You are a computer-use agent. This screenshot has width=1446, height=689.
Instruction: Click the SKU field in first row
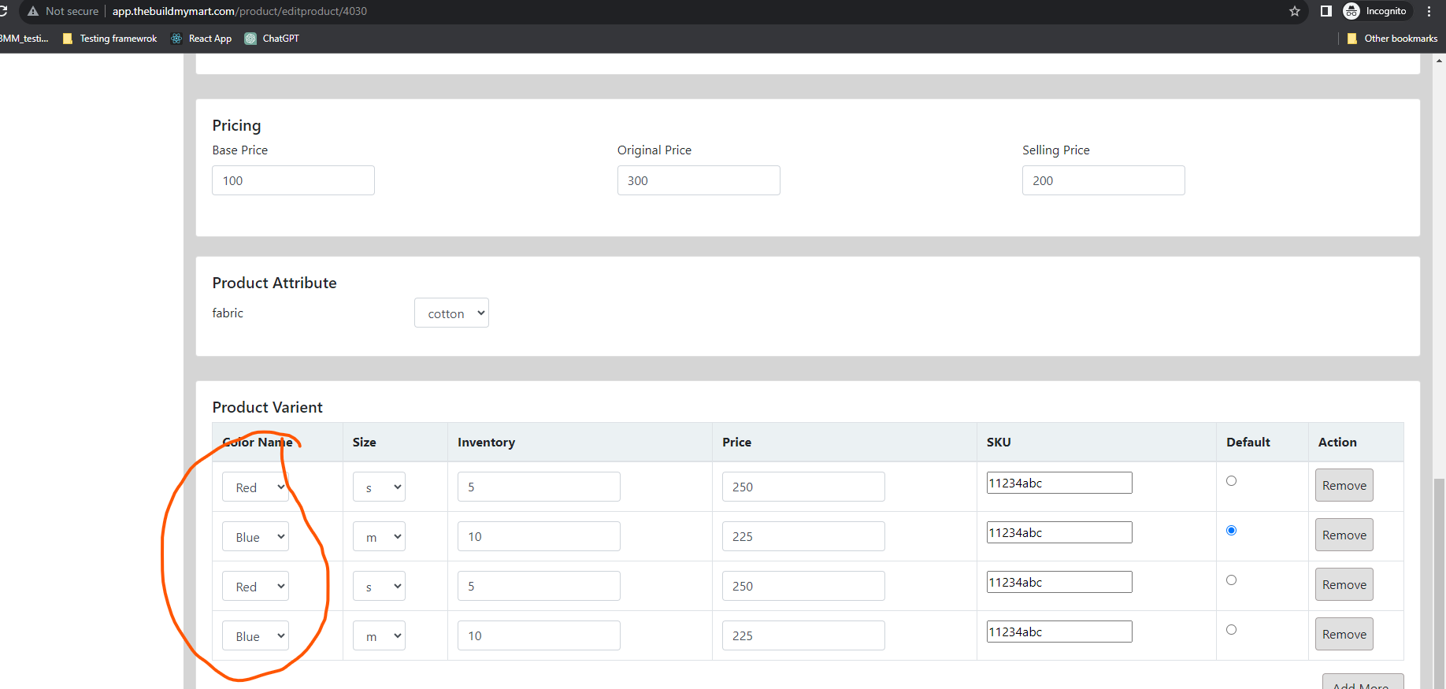(1059, 483)
